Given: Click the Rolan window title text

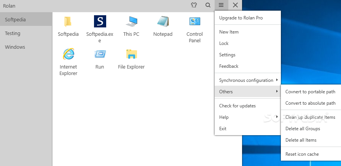Looking at the screenshot, I should (x=9, y=6).
